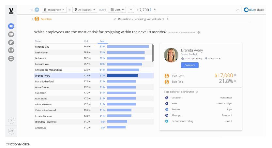This screenshot has height=148, width=272.
Task: Select the second gray sidebar icon
Action: [11, 34]
